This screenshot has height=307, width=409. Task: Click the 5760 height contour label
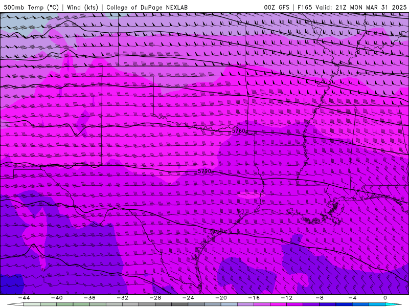(x=239, y=131)
